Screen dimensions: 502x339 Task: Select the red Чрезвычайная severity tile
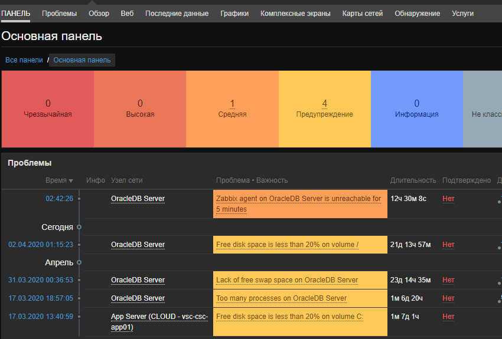tap(48, 108)
